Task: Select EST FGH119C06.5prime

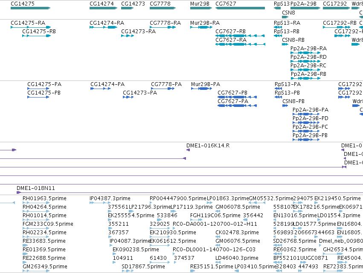Action: (215, 216)
